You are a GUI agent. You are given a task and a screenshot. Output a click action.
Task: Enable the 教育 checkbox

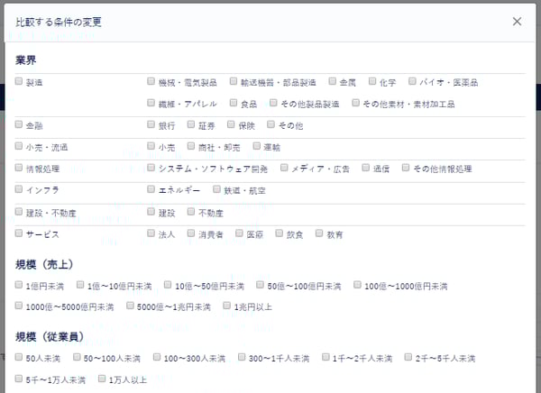pyautogui.click(x=319, y=233)
